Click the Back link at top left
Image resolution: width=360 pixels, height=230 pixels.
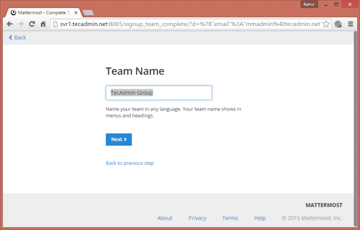click(17, 37)
